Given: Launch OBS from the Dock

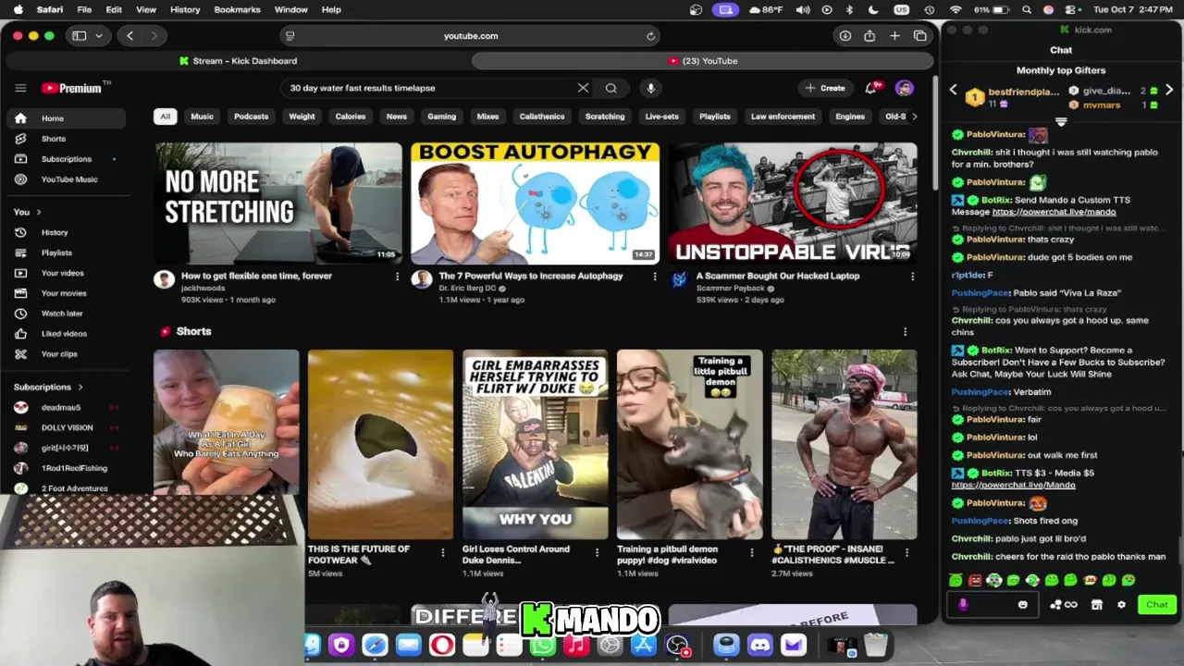Looking at the screenshot, I should (x=677, y=645).
